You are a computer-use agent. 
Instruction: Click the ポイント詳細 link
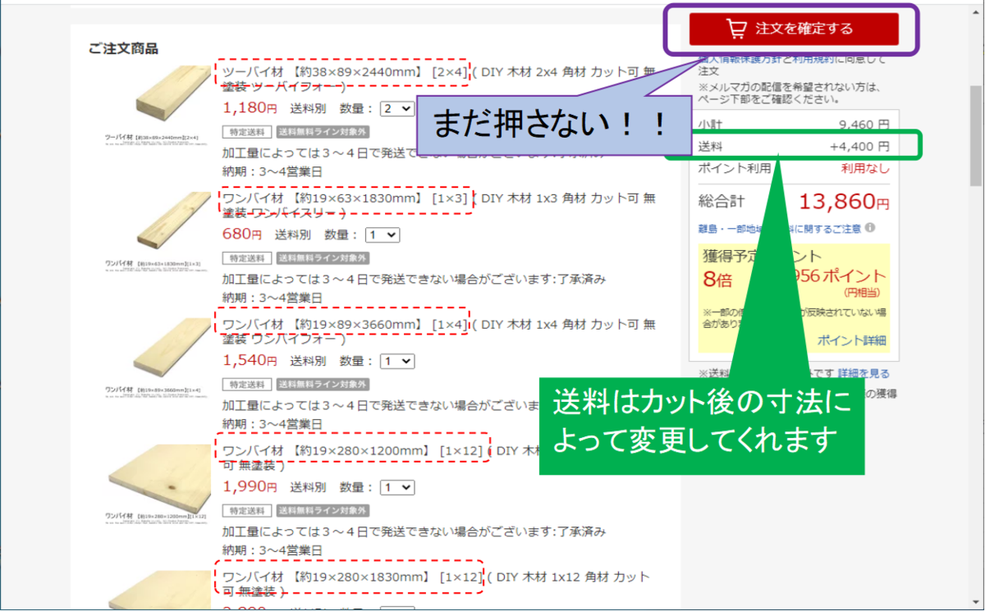pos(852,340)
